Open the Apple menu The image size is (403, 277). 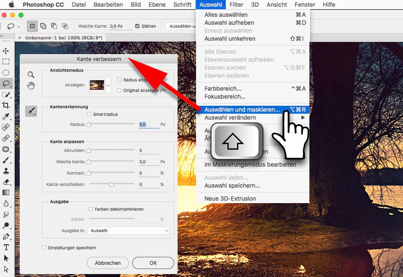[11, 5]
